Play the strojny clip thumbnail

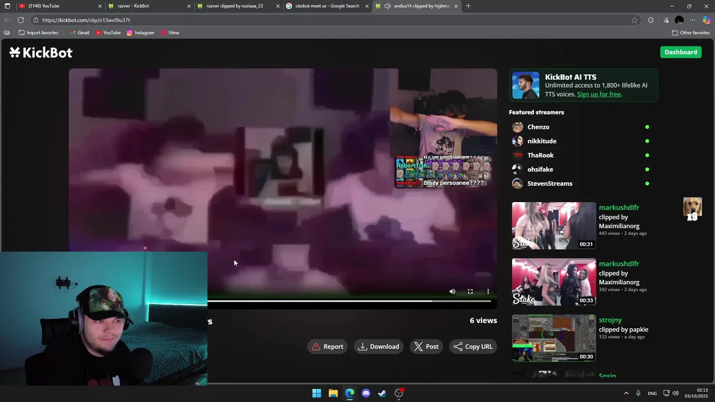tap(554, 338)
